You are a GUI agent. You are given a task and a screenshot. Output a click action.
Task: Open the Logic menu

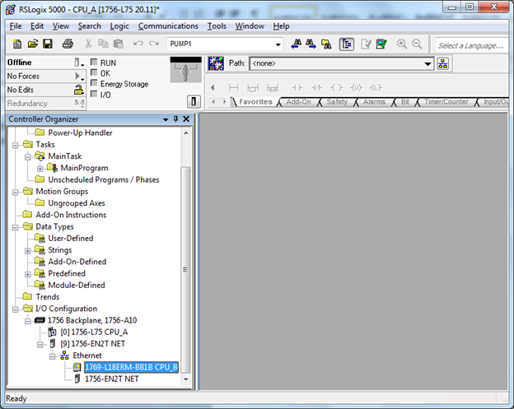pyautogui.click(x=119, y=26)
